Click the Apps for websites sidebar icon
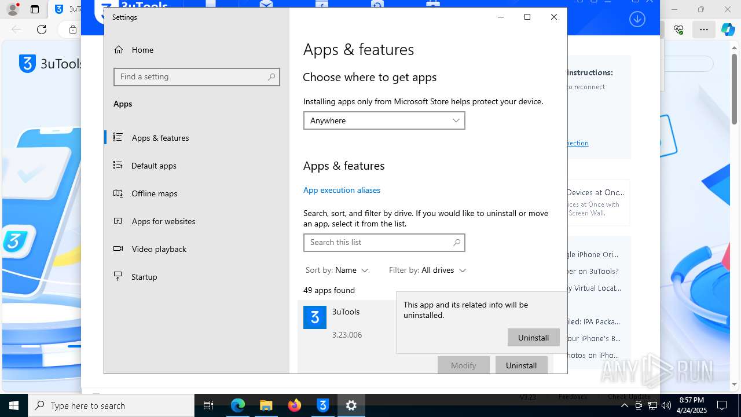This screenshot has width=741, height=417. pyautogui.click(x=118, y=221)
